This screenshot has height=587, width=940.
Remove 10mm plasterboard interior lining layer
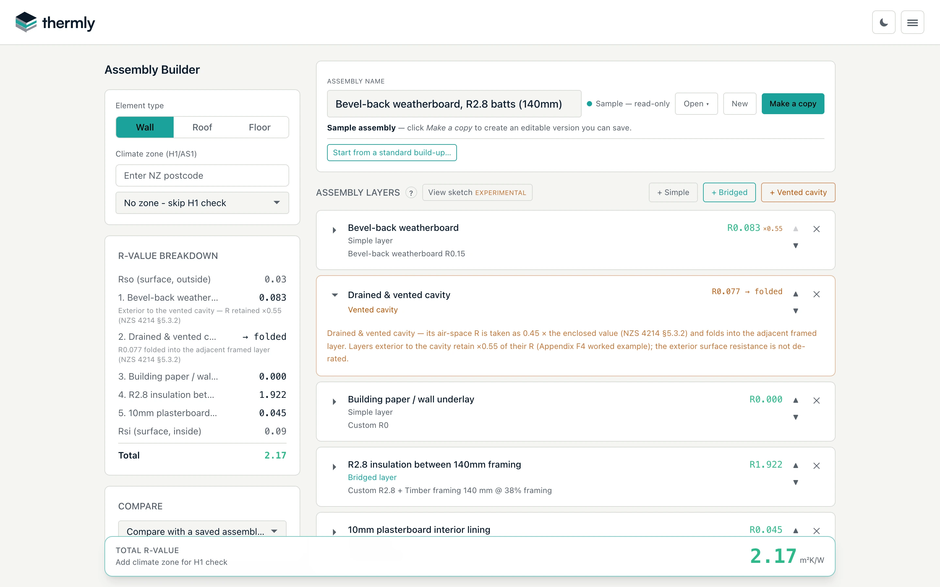817,531
